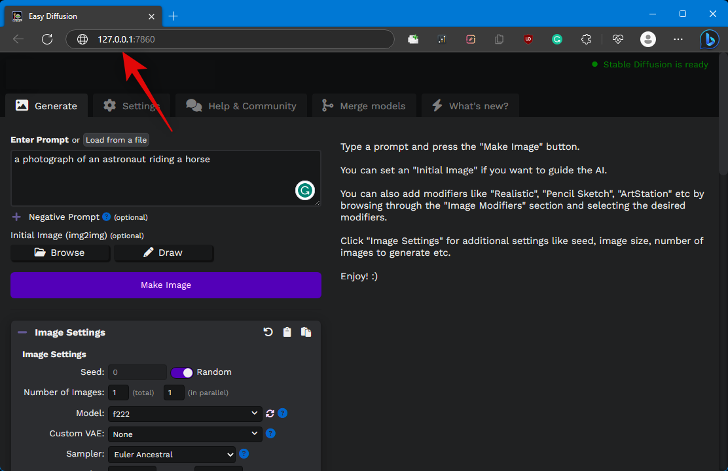Viewport: 728px width, 471px height.
Task: Toggle the Random seed switch
Action: pos(182,372)
